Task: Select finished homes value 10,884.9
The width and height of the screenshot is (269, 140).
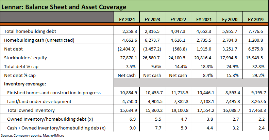Action: 129,93
